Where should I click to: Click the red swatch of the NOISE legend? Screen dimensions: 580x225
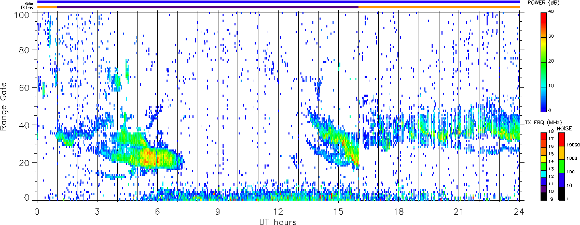[x=561, y=140]
